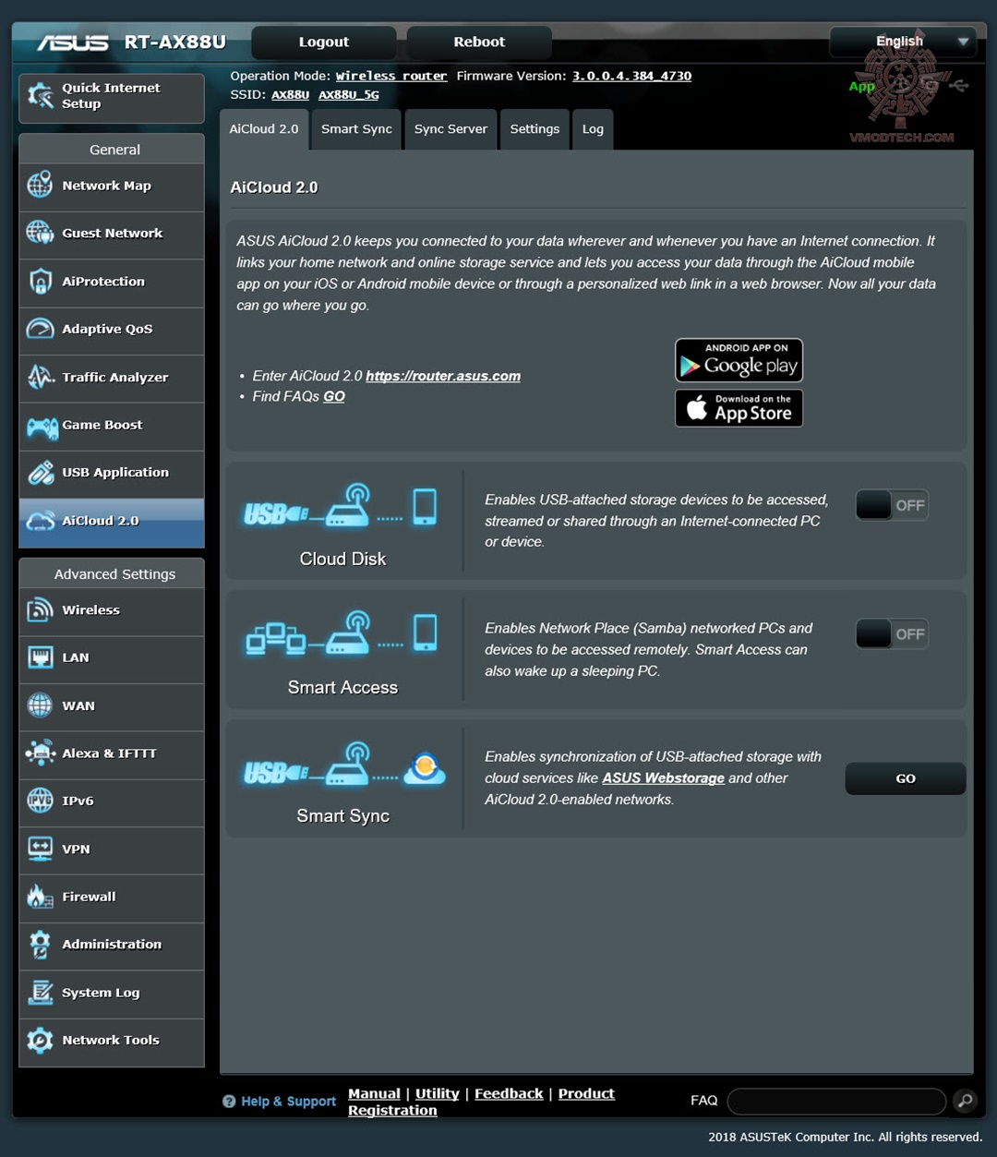Click the USB Application icon
The image size is (997, 1157).
point(40,473)
